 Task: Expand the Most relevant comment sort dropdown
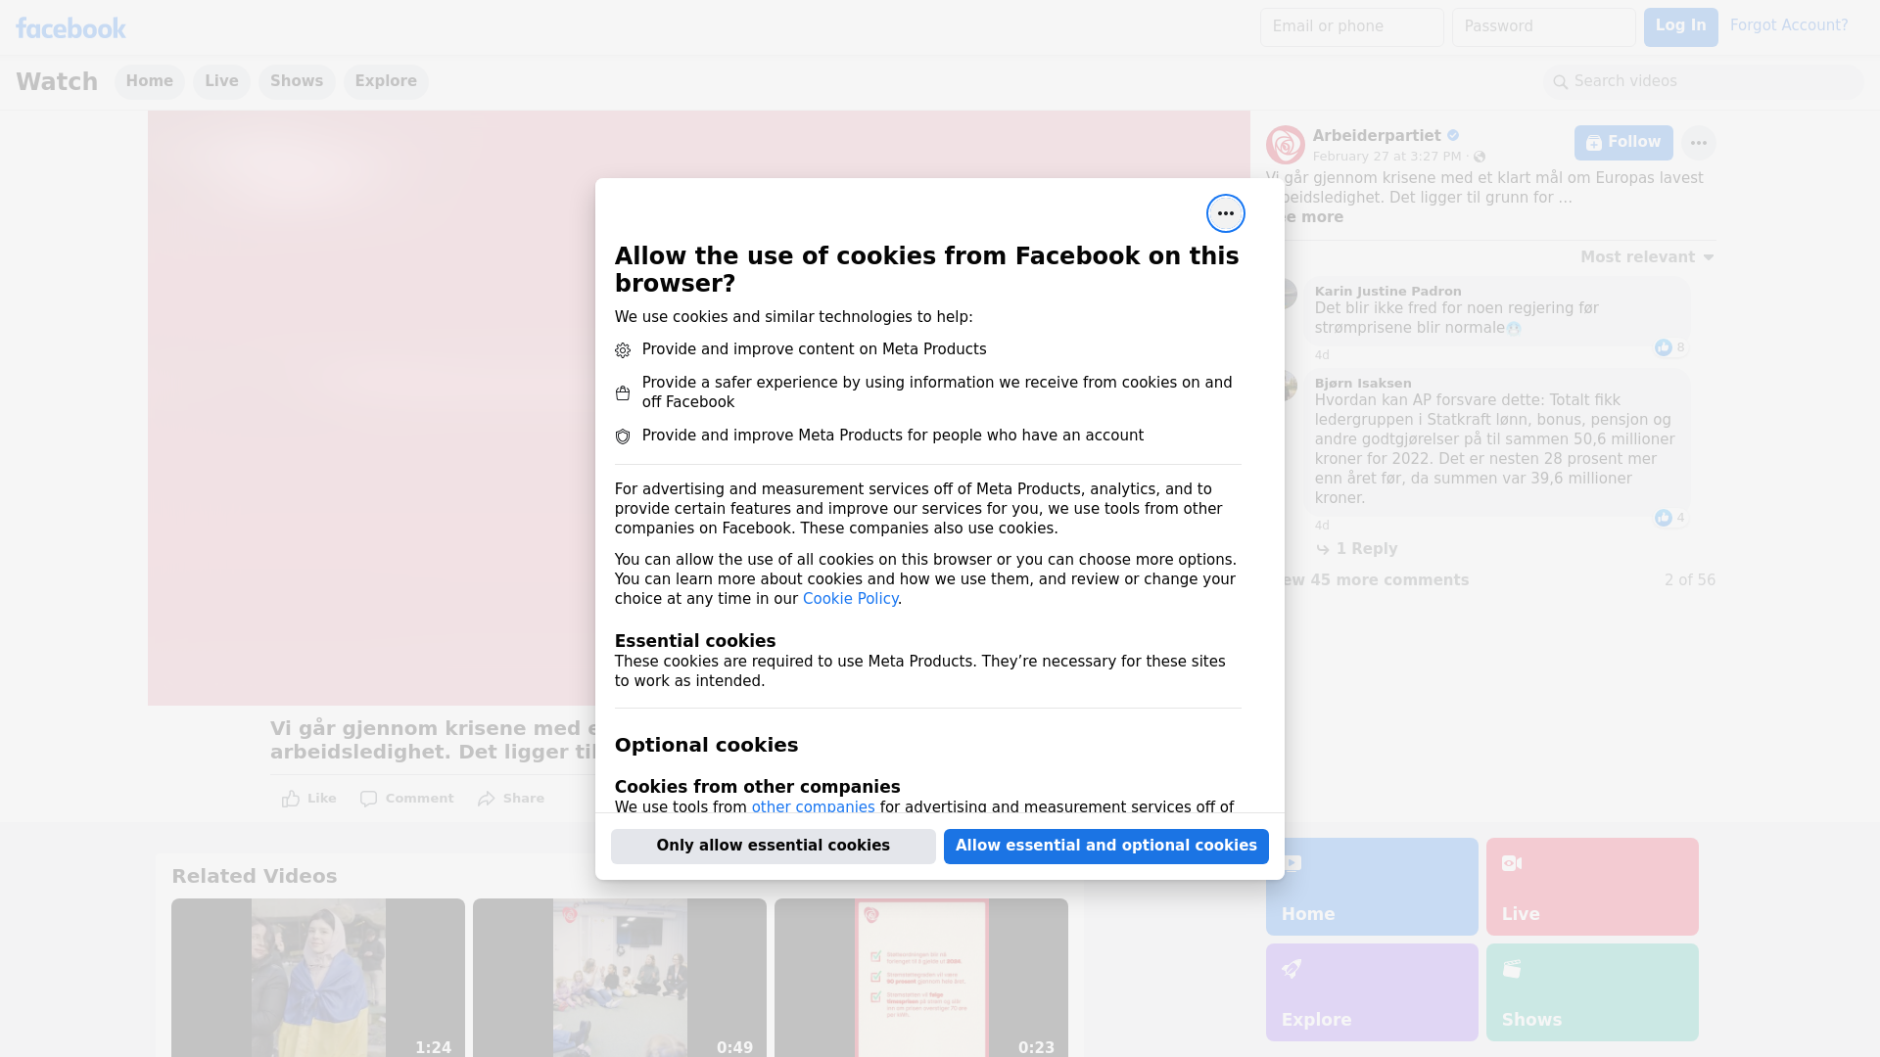click(x=1647, y=257)
